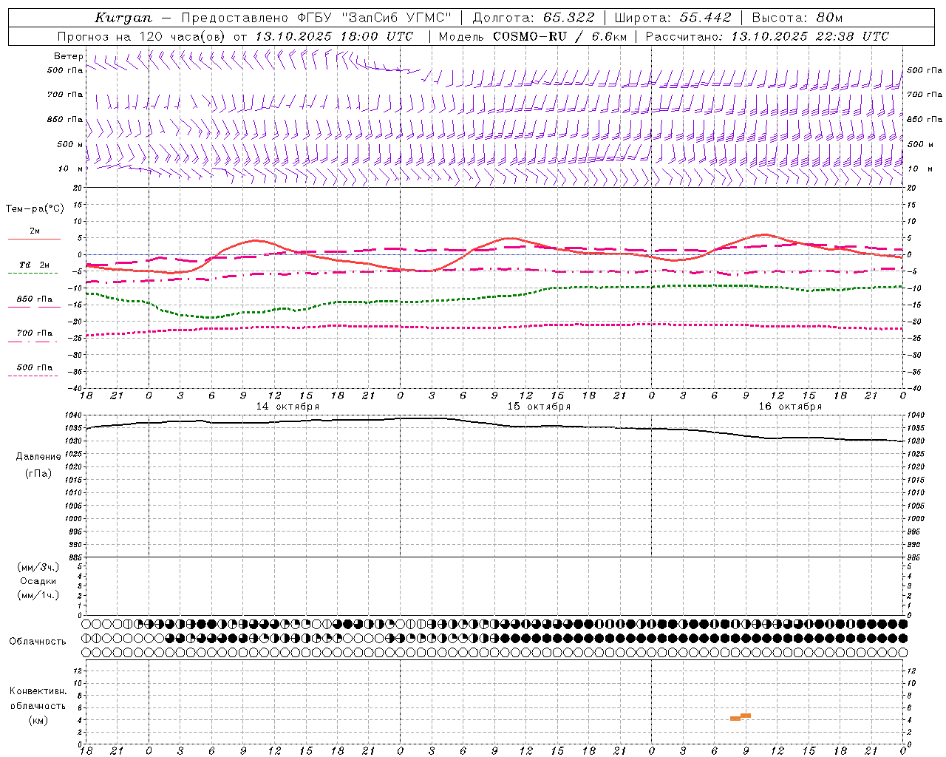Click the "14 октября" date label
The width and height of the screenshot is (946, 757).
pos(287,407)
